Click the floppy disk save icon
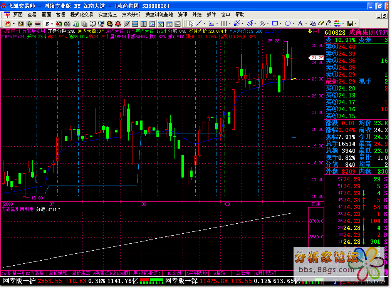 350,23
